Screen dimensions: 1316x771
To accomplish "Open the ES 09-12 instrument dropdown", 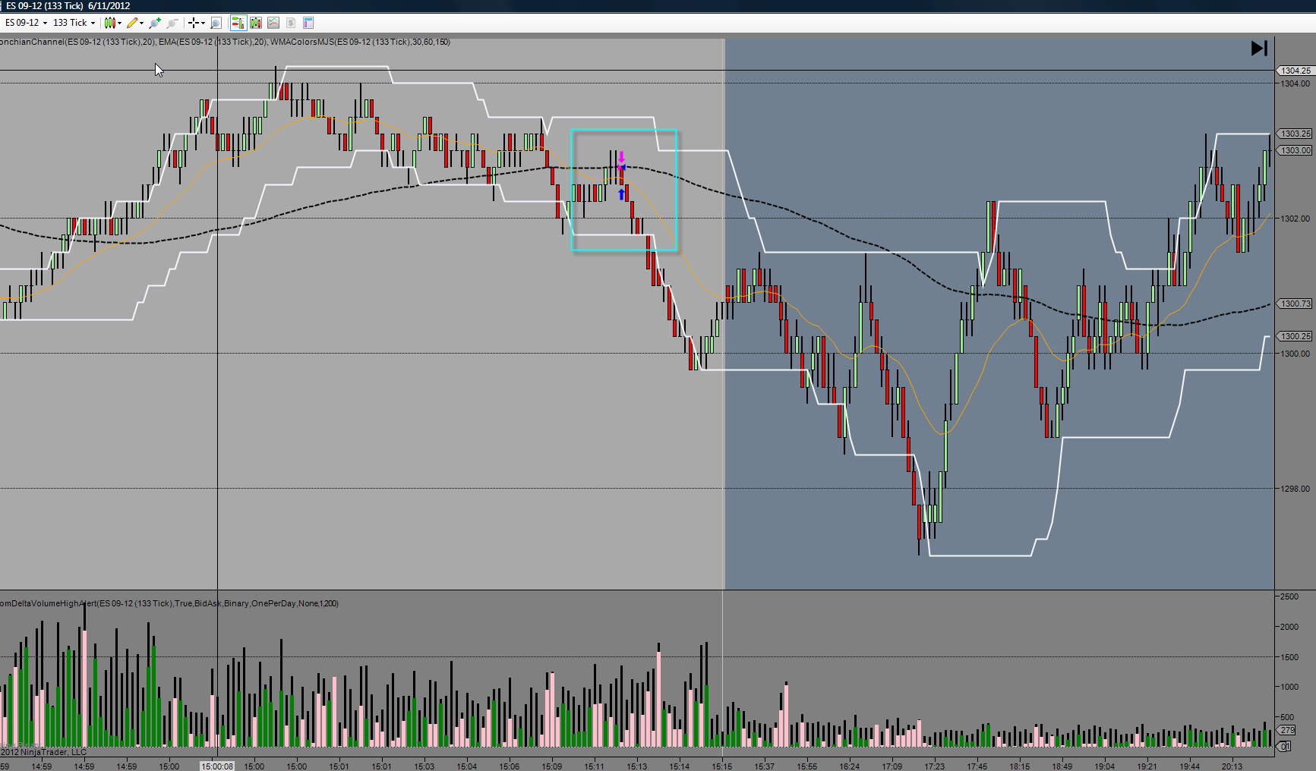I will pyautogui.click(x=26, y=23).
